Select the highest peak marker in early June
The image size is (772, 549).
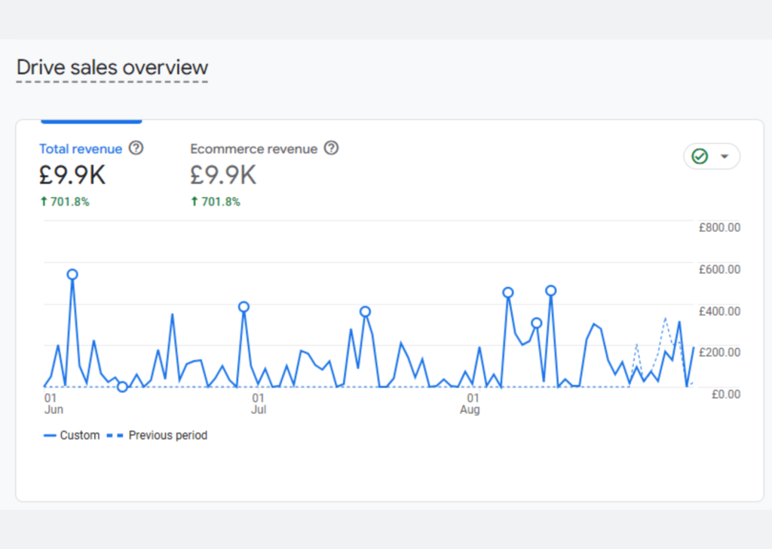tap(72, 275)
